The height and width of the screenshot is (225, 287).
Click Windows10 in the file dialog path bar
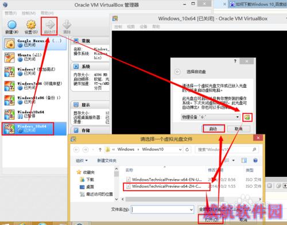click(153, 149)
